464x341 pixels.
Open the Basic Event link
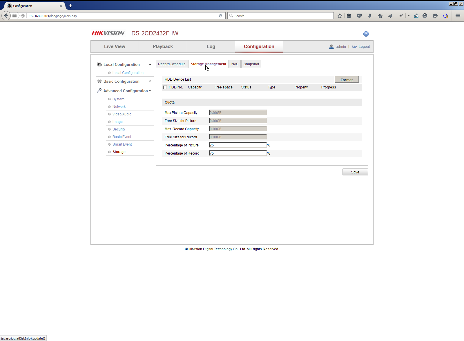click(122, 137)
